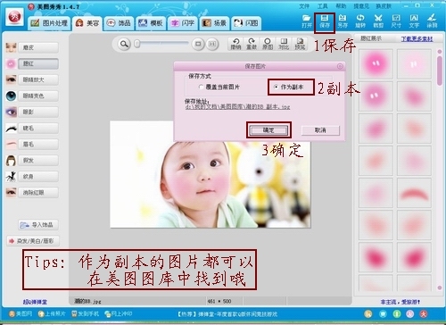Click the 导入饰品 import button
This screenshot has height=325, width=446.
[38, 225]
